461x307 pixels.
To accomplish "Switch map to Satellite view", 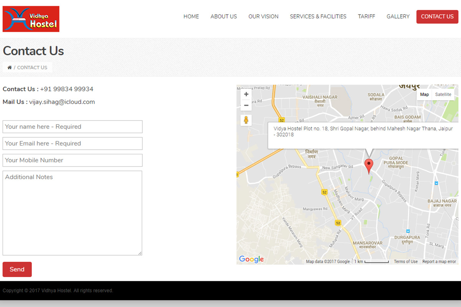I will (443, 94).
